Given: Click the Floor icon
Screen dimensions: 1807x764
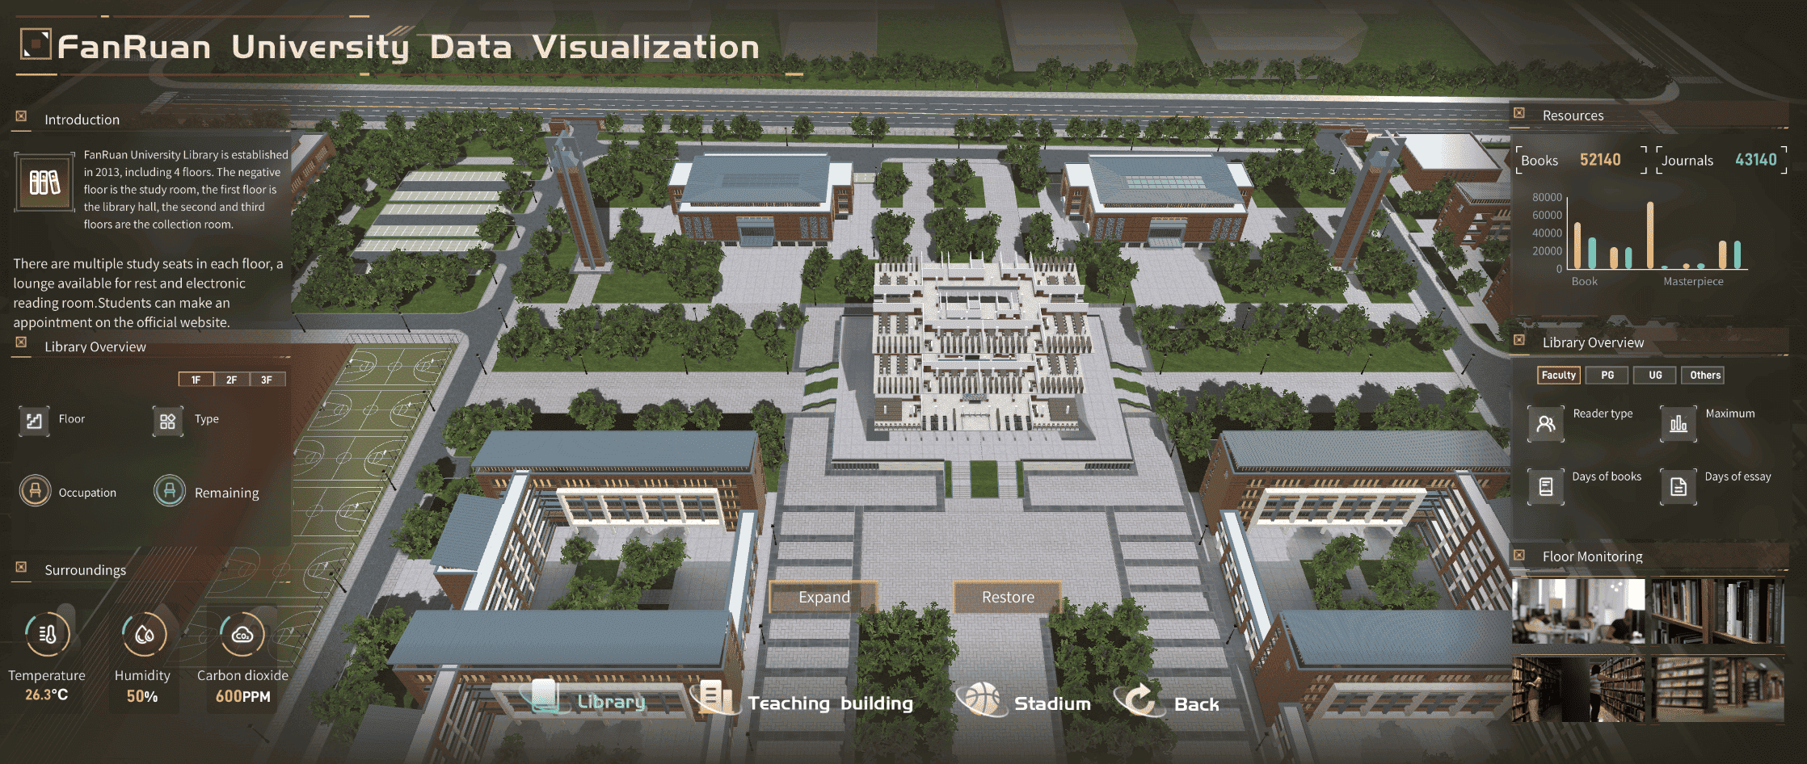Looking at the screenshot, I should (34, 421).
